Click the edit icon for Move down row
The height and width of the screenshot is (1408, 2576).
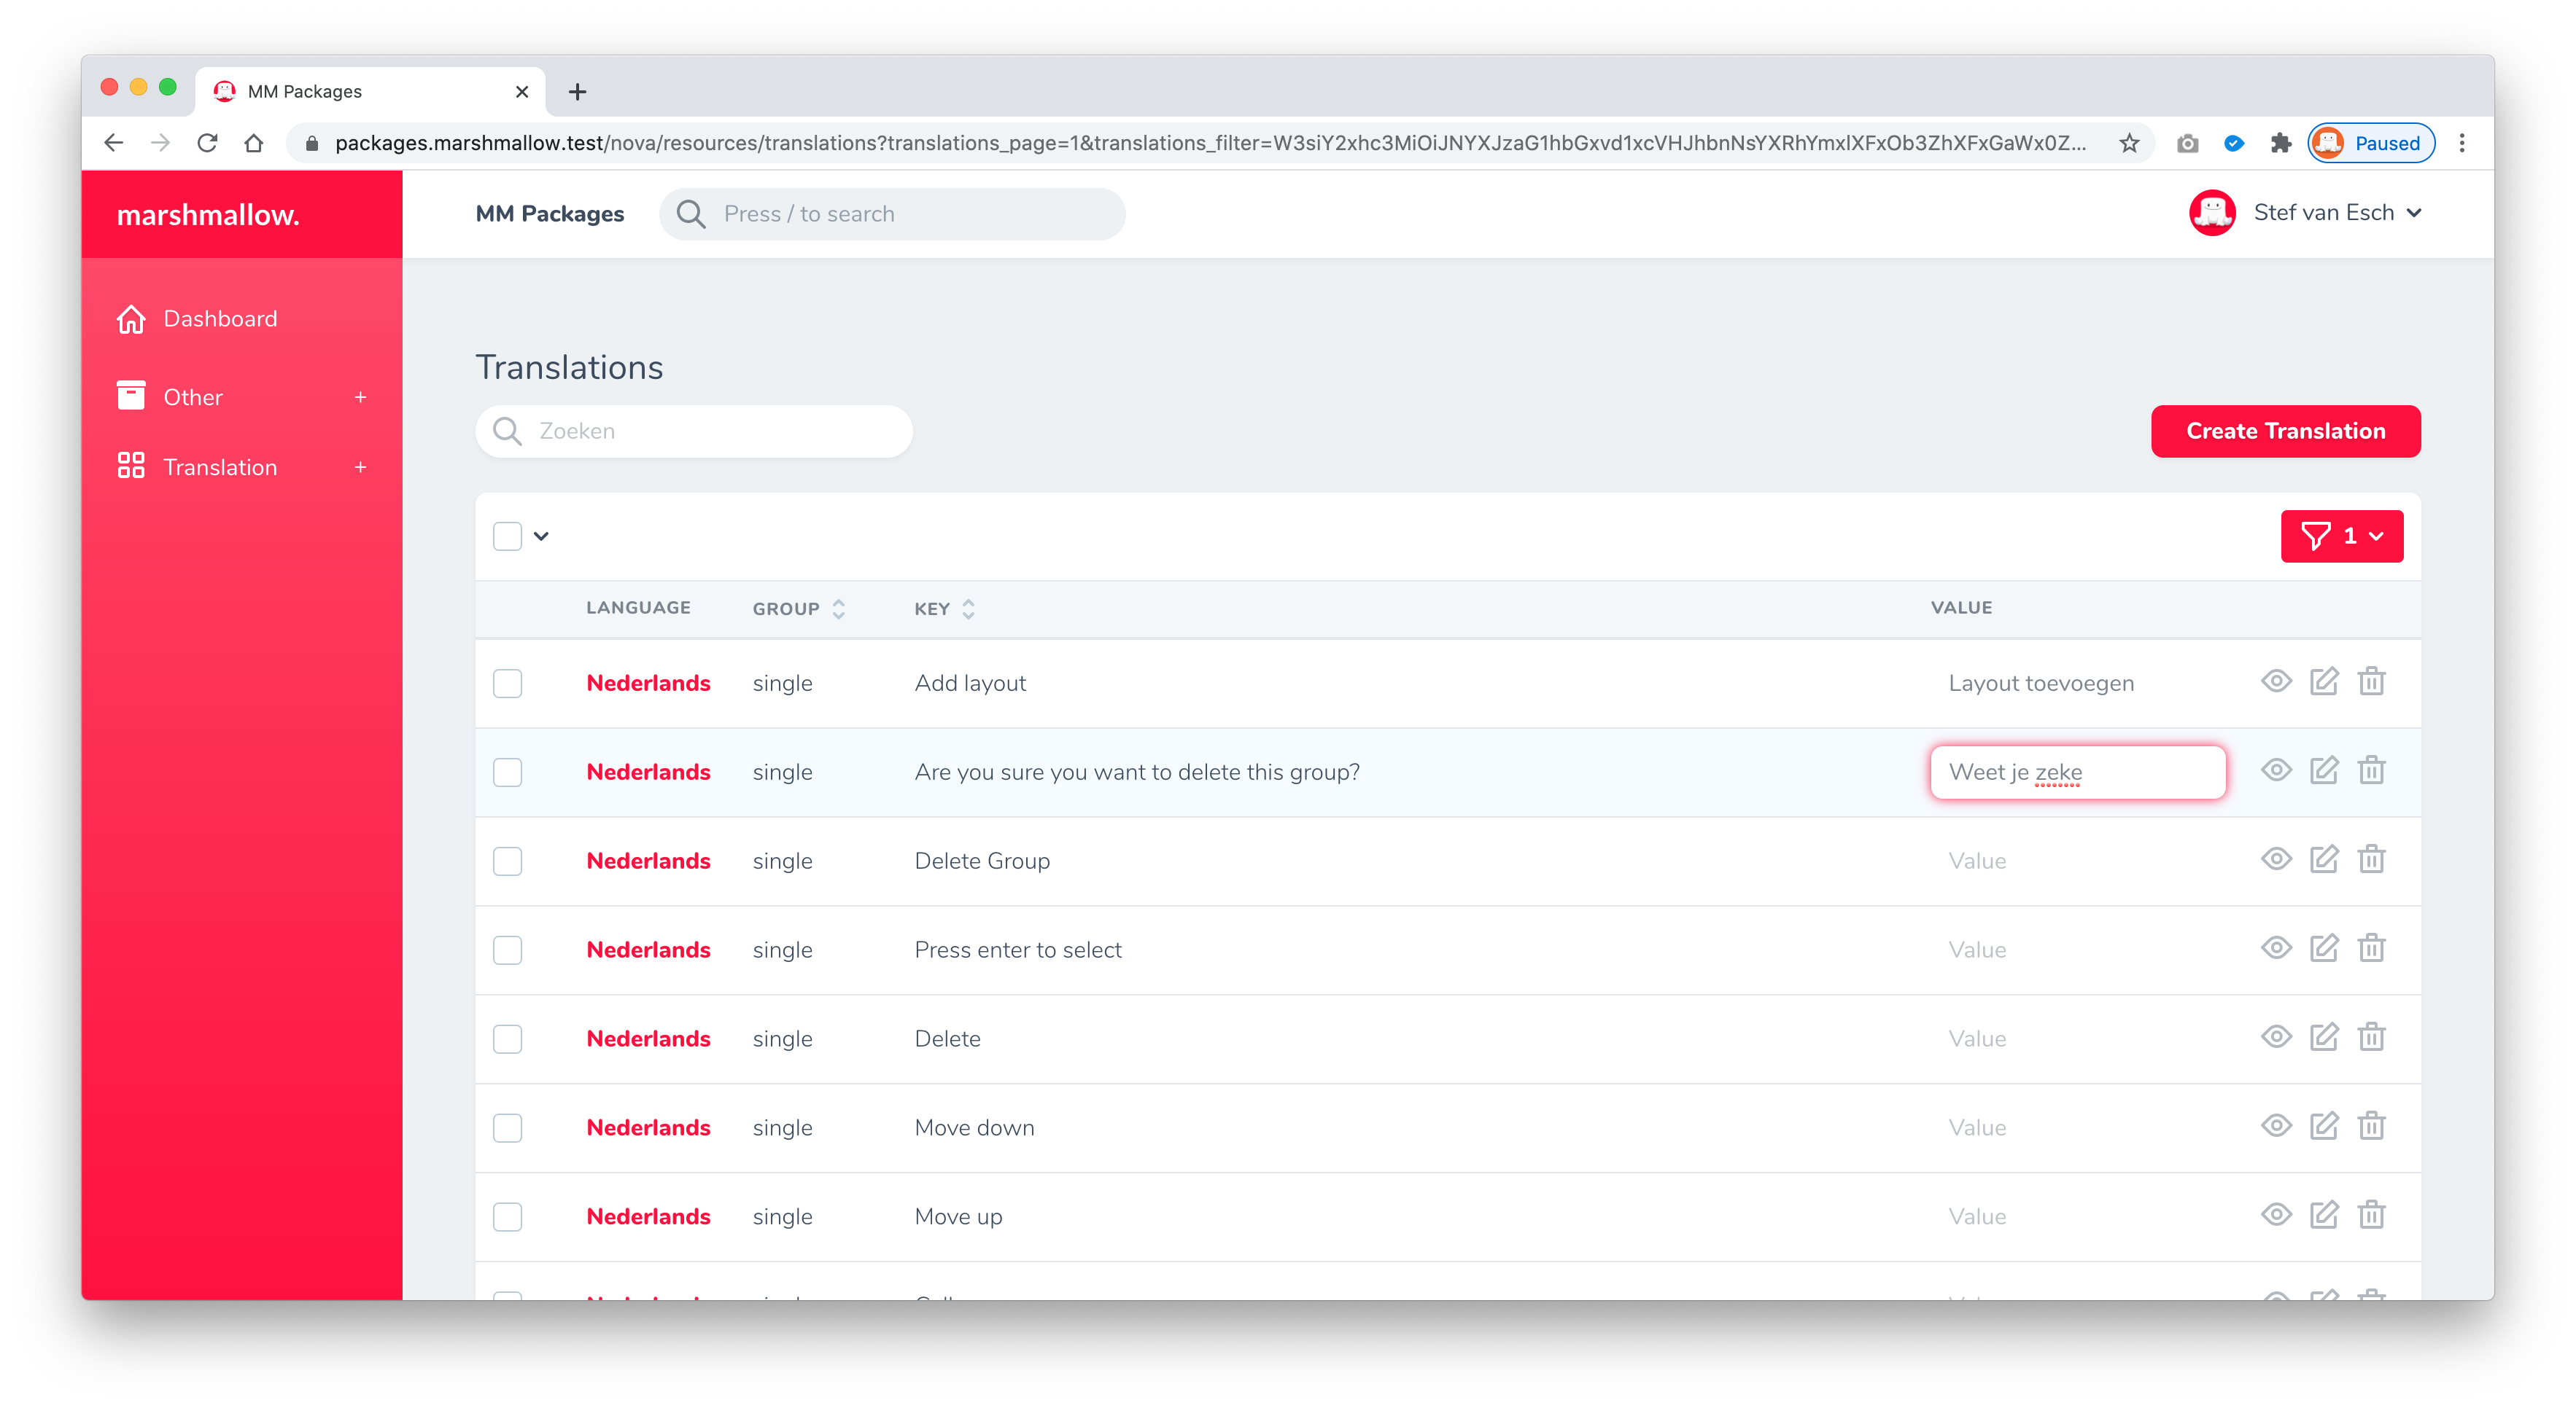click(2323, 1125)
